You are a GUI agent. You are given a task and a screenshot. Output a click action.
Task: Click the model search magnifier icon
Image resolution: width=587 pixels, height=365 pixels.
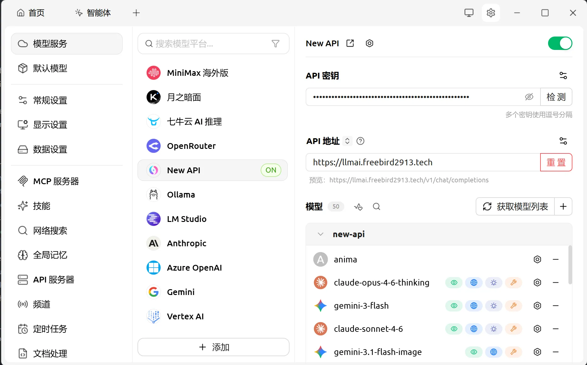click(x=377, y=207)
